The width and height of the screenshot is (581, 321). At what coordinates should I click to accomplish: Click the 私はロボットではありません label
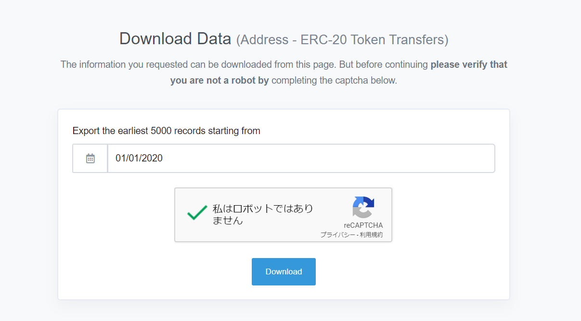(x=263, y=214)
